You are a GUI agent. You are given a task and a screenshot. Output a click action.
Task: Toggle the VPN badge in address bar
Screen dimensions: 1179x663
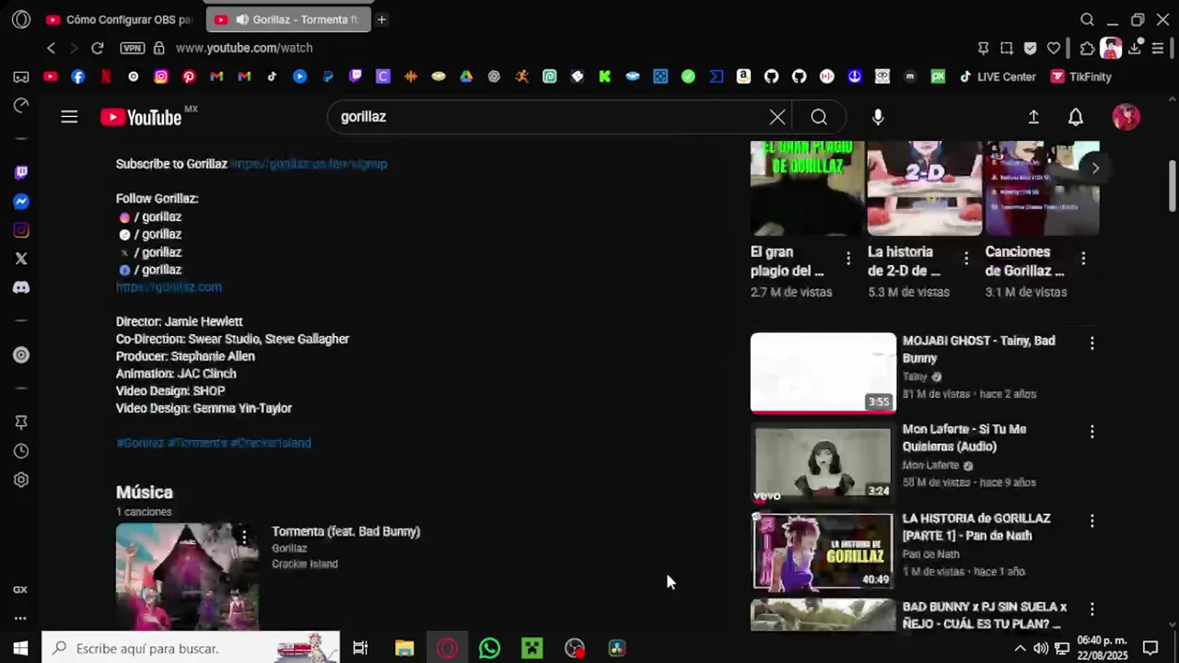133,48
